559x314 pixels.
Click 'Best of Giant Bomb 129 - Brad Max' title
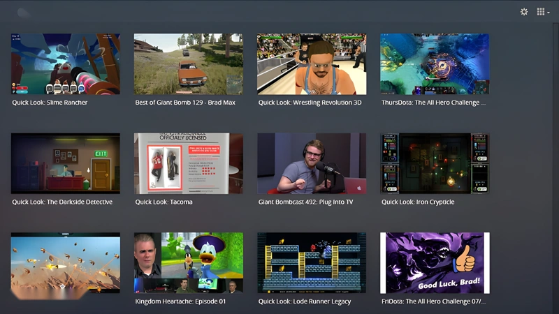click(185, 103)
